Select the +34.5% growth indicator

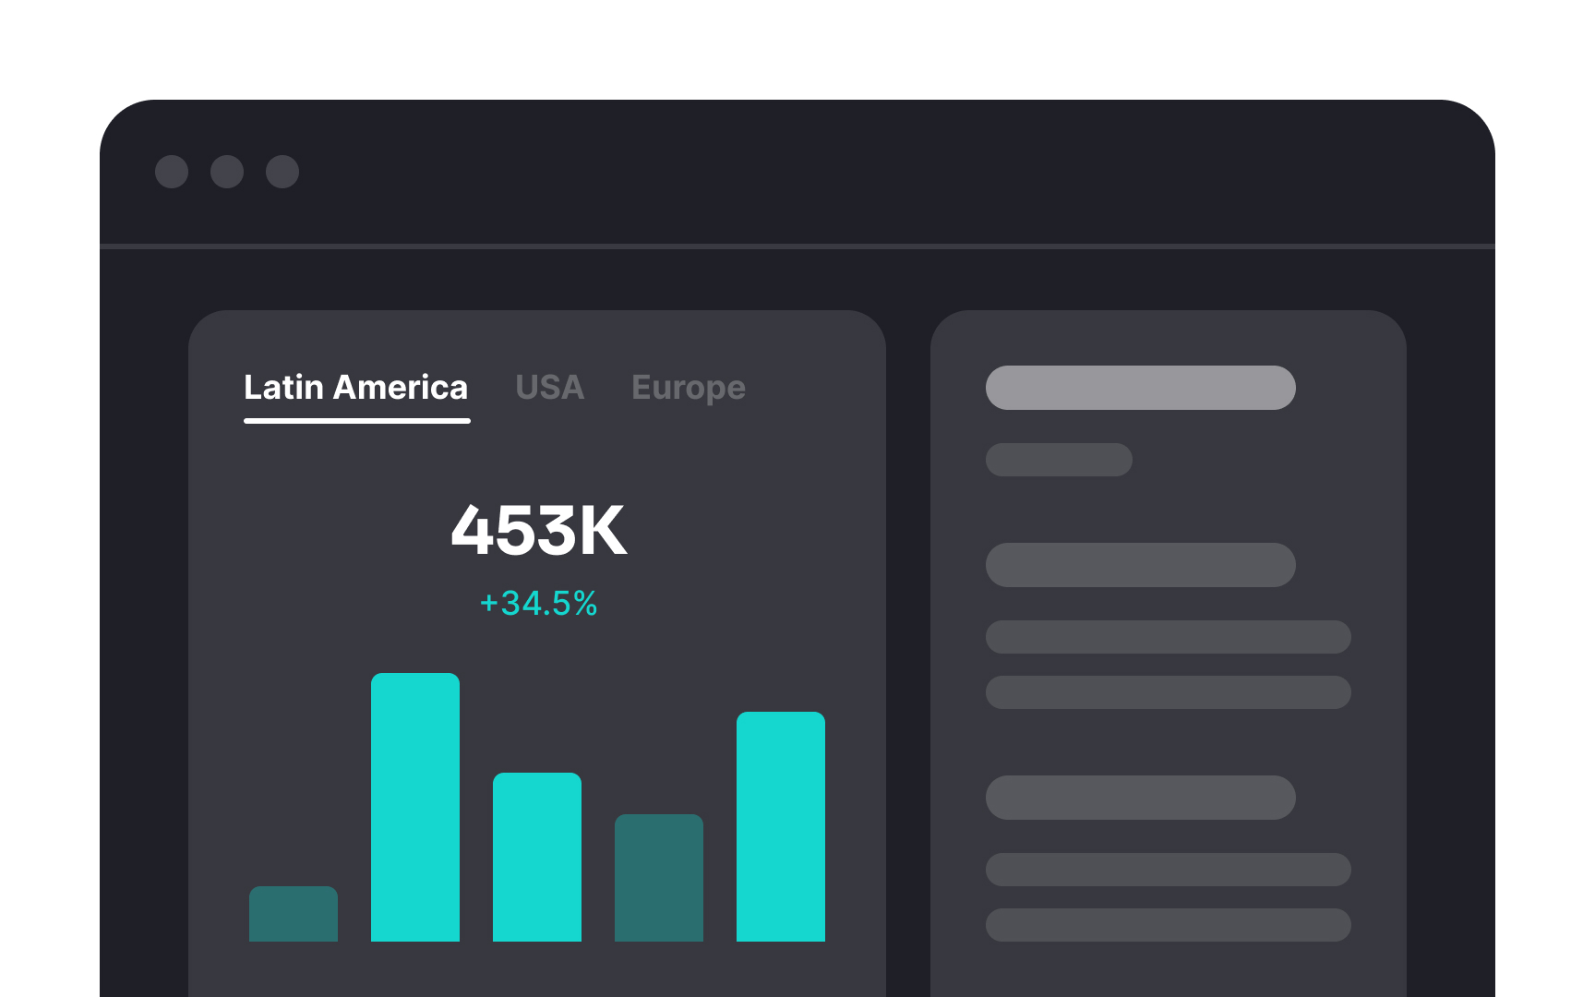[538, 604]
